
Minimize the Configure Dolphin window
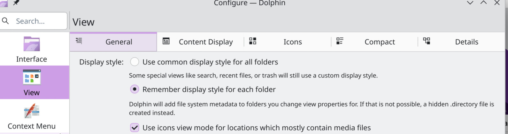click(470, 3)
